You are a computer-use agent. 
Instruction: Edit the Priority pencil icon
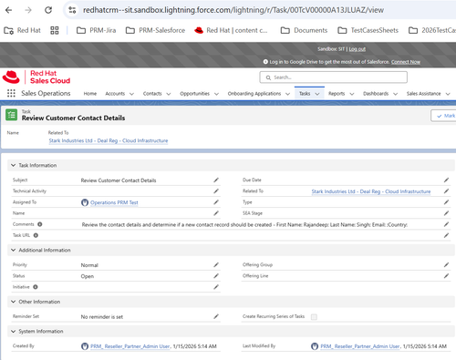click(x=216, y=265)
